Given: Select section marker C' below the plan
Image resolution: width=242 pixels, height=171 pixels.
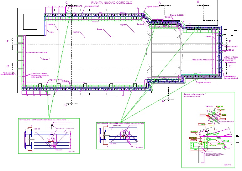Looking at the screenshot, I should click(66, 105).
